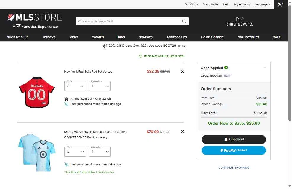Click the black Checkout button

coord(234,139)
